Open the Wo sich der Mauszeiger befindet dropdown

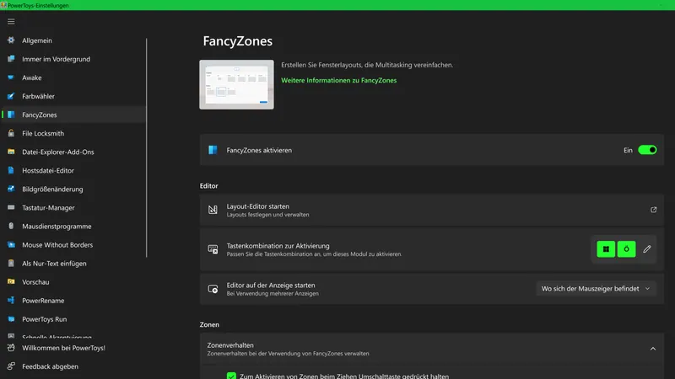[596, 289]
